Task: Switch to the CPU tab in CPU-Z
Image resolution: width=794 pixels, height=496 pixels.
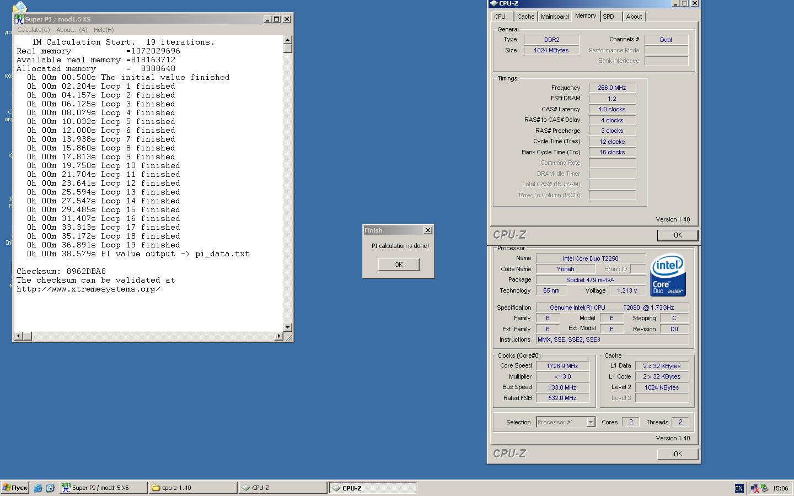Action: (x=500, y=17)
